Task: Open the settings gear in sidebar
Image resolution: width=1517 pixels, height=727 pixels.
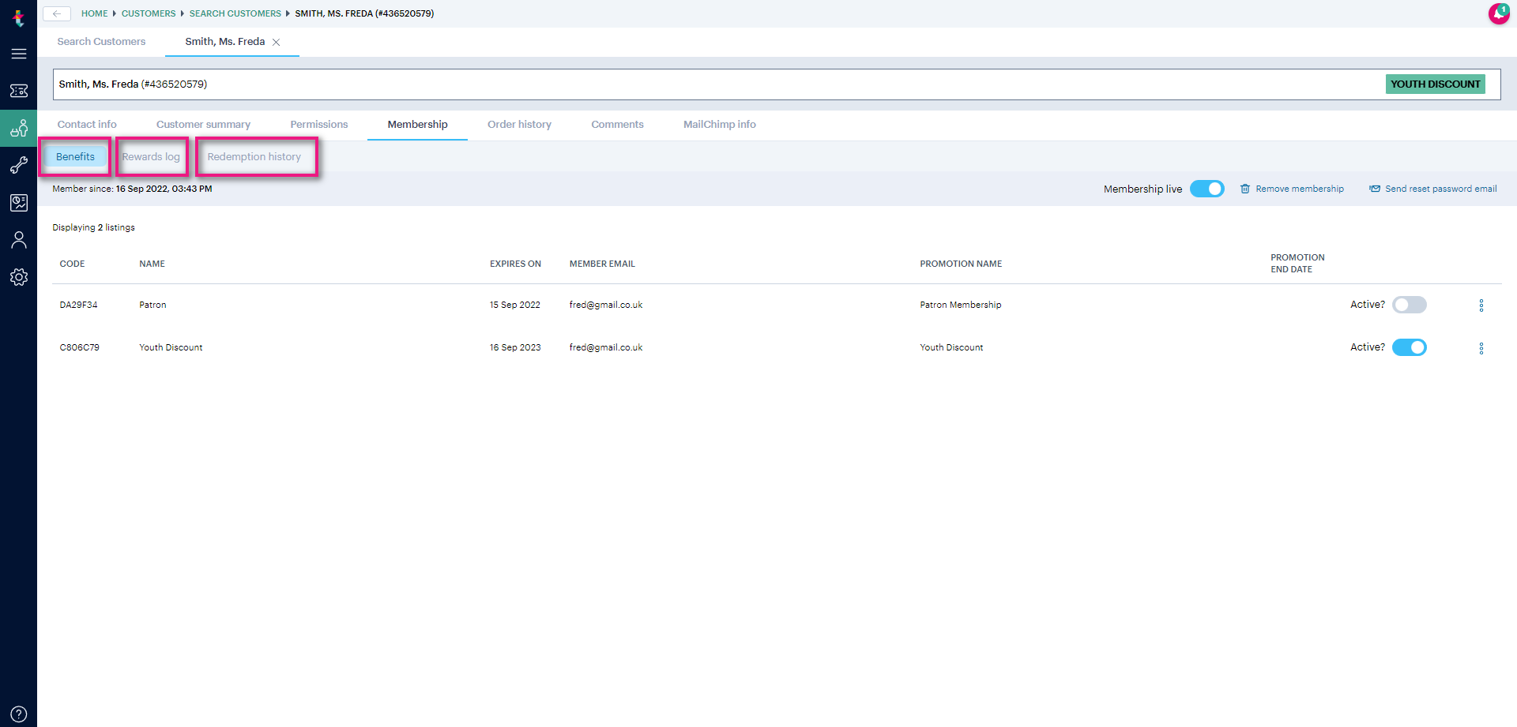Action: pos(18,277)
